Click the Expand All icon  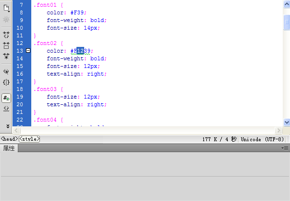(6, 56)
